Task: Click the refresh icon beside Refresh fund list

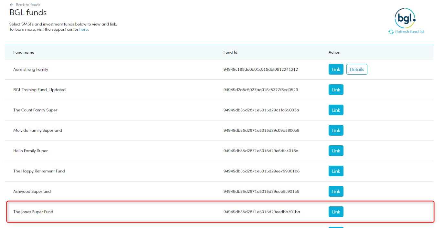Action: click(x=391, y=32)
